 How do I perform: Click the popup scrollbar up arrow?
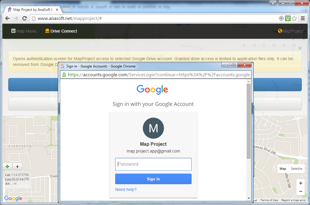[x=249, y=82]
